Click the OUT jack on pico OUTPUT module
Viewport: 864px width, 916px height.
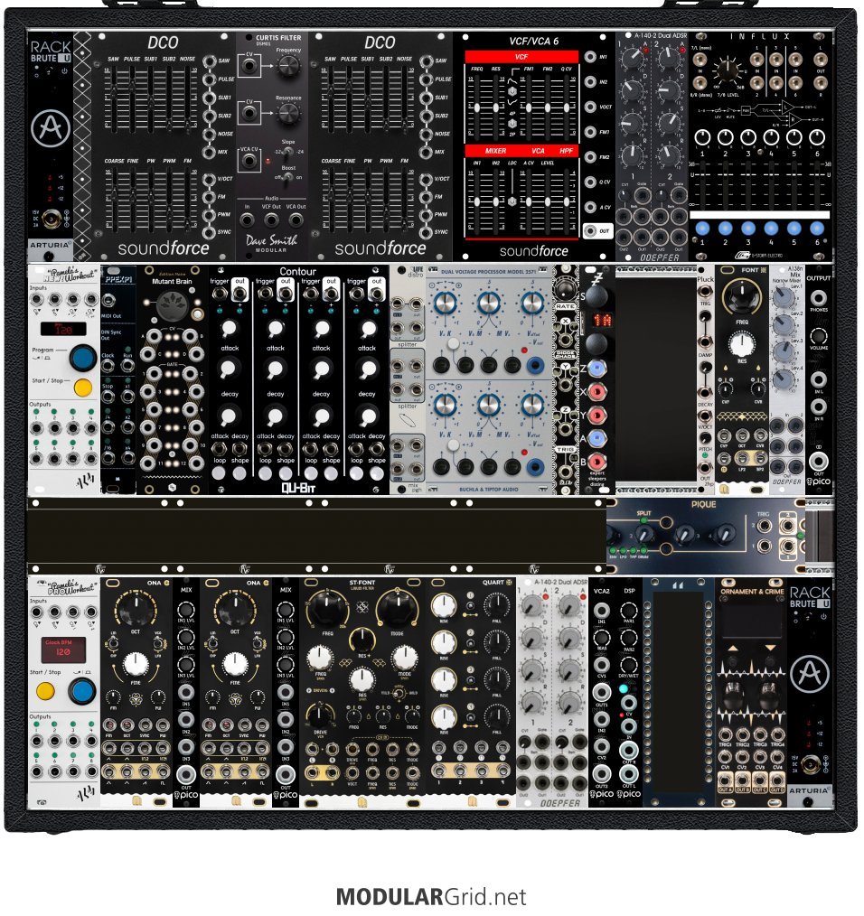coord(819,461)
